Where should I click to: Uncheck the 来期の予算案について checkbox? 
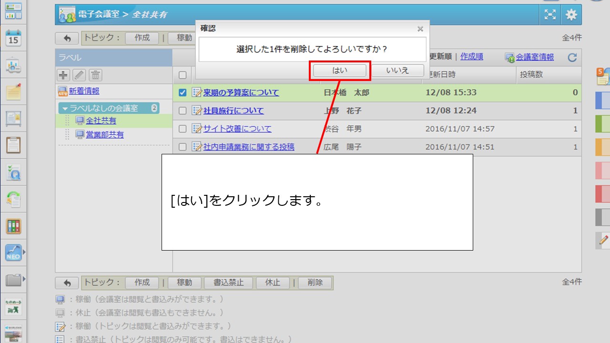point(183,92)
